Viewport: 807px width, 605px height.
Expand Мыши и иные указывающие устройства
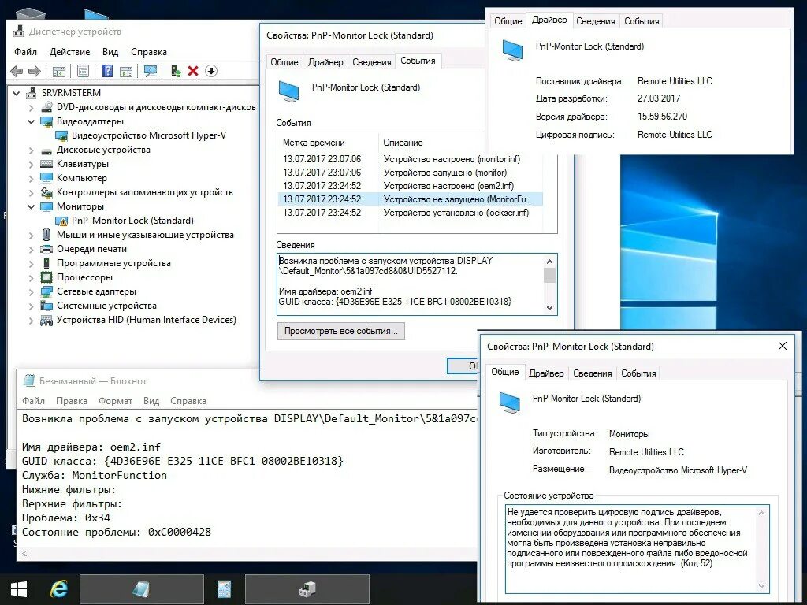point(31,235)
